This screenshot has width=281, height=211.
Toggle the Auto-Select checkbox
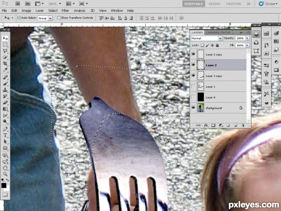(x=19, y=18)
